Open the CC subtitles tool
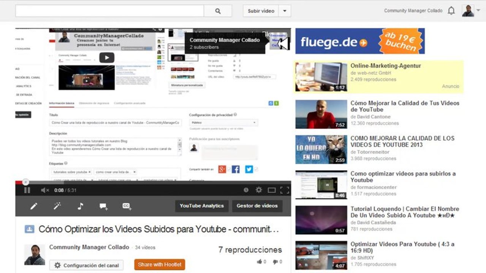486x273 pixels. click(x=127, y=206)
